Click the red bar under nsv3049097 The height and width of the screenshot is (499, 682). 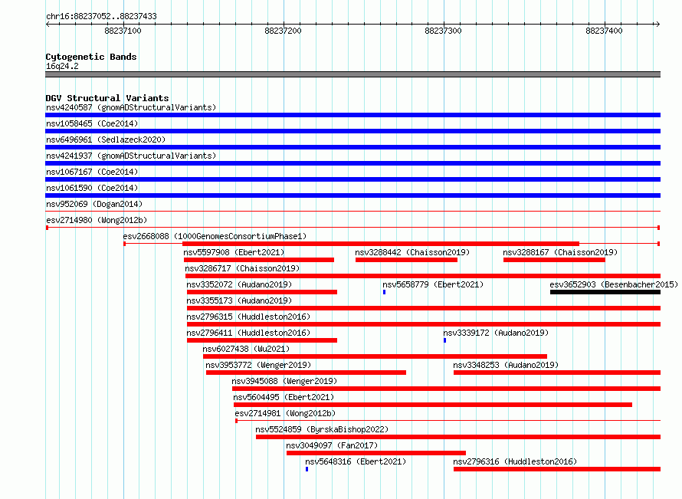tap(376, 453)
